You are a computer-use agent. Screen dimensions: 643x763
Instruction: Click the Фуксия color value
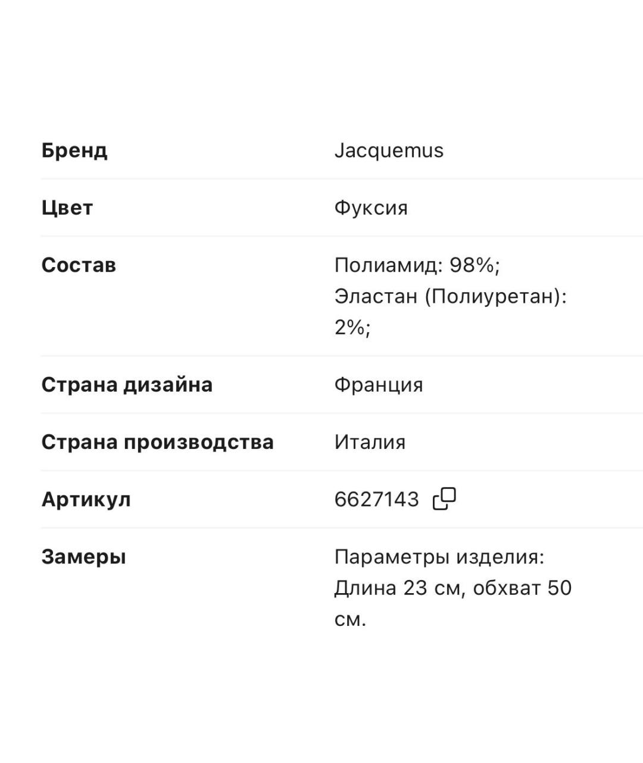click(x=372, y=208)
